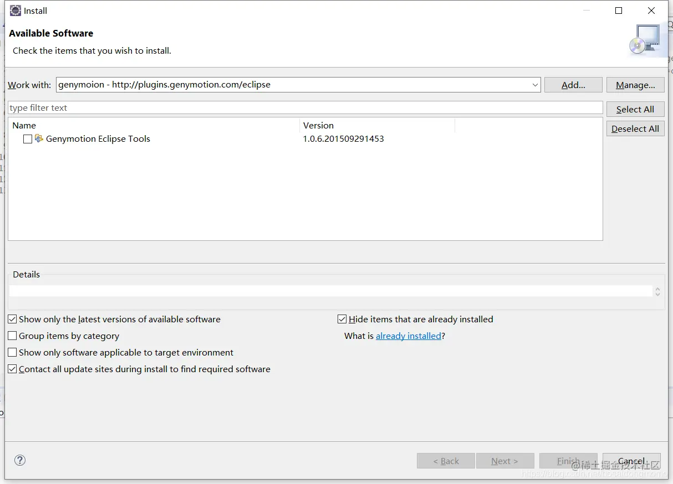
Task: Enable Group items by category
Action: coord(12,336)
